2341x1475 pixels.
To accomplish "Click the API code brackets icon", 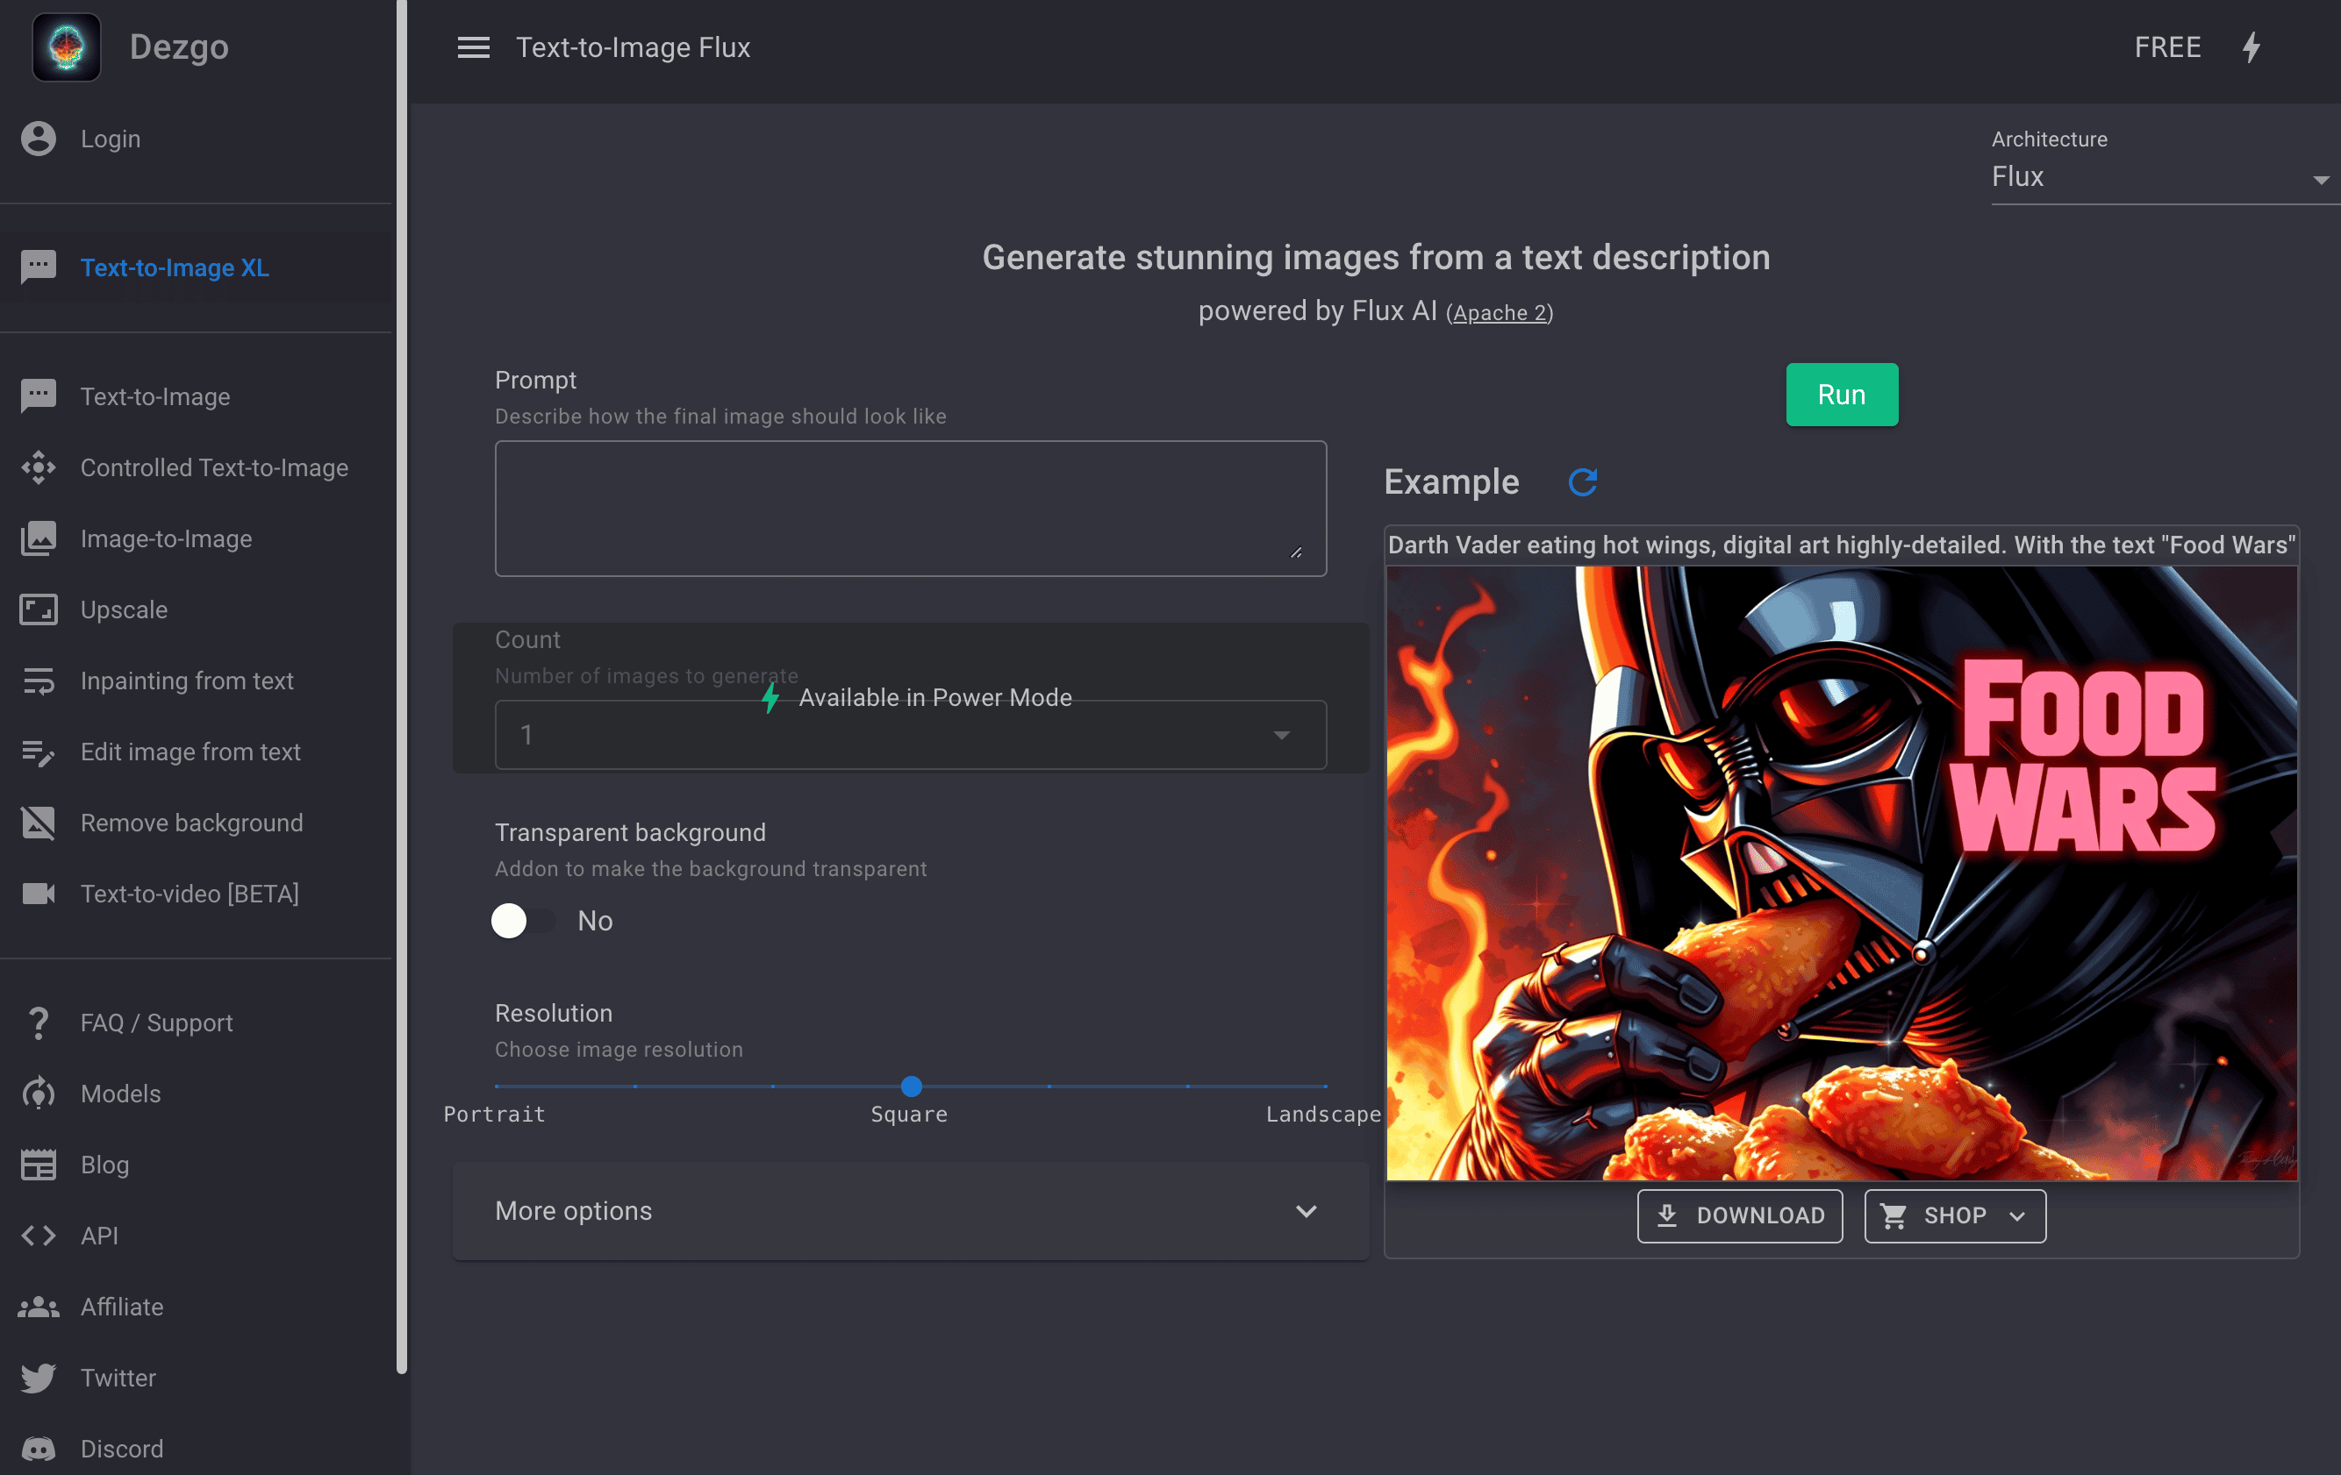I will pyautogui.click(x=38, y=1235).
